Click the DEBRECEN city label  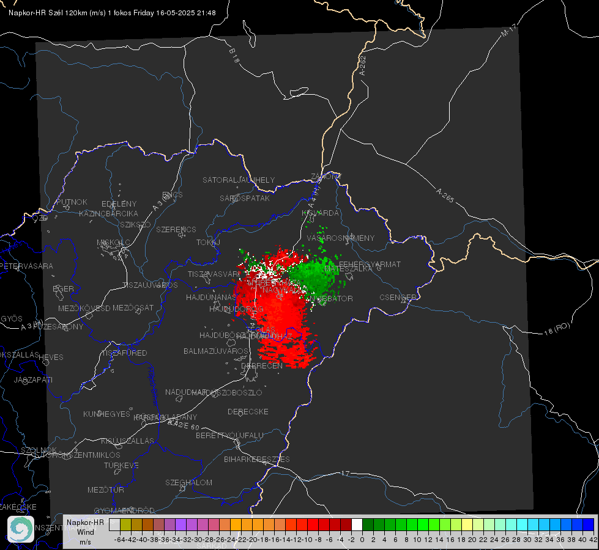point(262,365)
